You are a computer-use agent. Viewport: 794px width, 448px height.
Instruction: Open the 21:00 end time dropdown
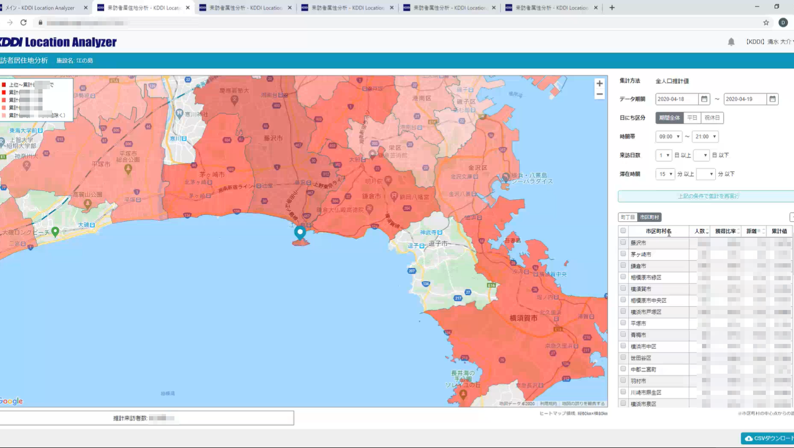705,136
